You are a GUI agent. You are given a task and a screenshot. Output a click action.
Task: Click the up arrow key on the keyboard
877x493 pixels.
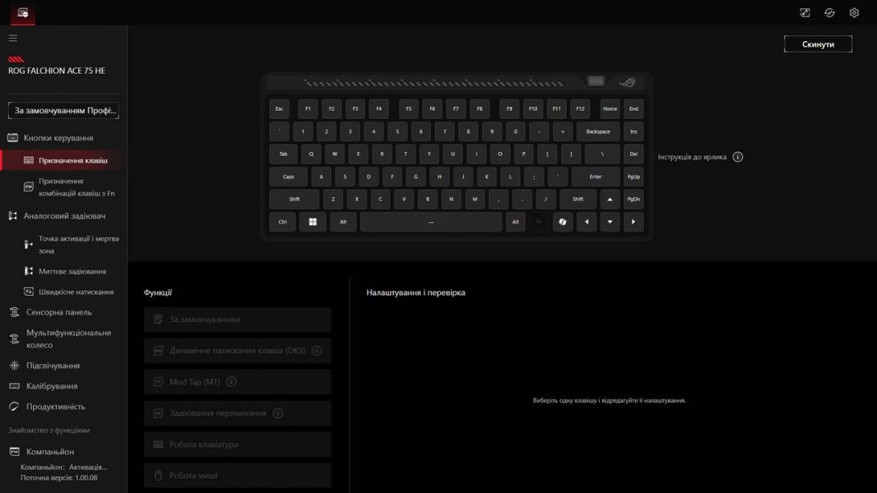tap(610, 199)
